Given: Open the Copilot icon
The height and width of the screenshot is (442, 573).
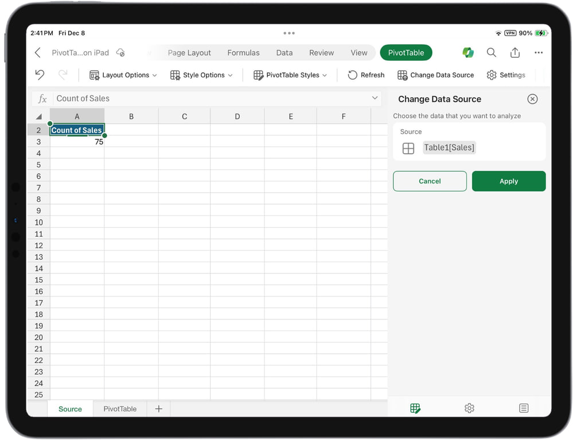Looking at the screenshot, I should tap(468, 53).
